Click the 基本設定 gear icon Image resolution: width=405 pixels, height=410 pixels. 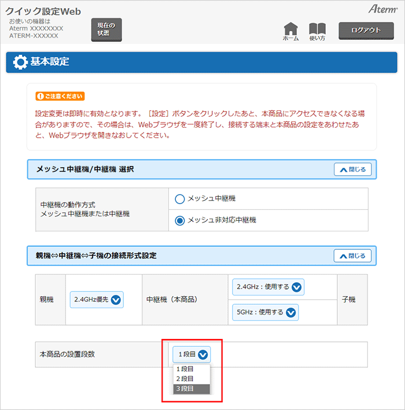(x=20, y=62)
